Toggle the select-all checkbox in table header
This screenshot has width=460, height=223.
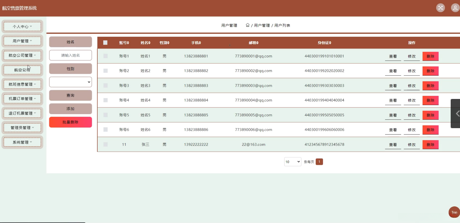pyautogui.click(x=105, y=43)
